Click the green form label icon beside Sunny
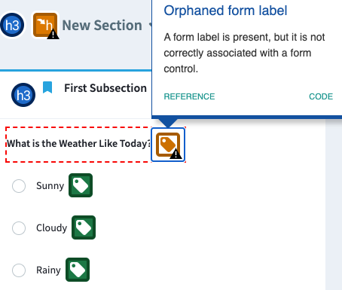Viewport: 342px width, 290px height. (x=81, y=185)
